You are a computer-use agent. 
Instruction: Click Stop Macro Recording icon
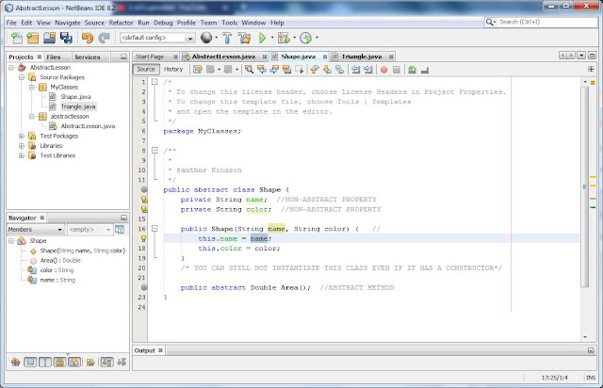click(397, 70)
